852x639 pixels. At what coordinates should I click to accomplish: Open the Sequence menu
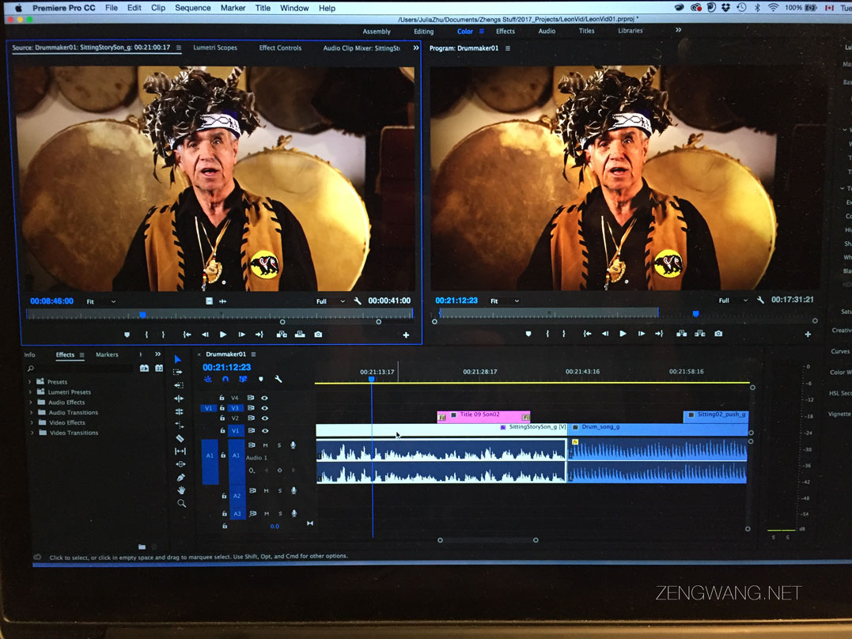click(192, 8)
